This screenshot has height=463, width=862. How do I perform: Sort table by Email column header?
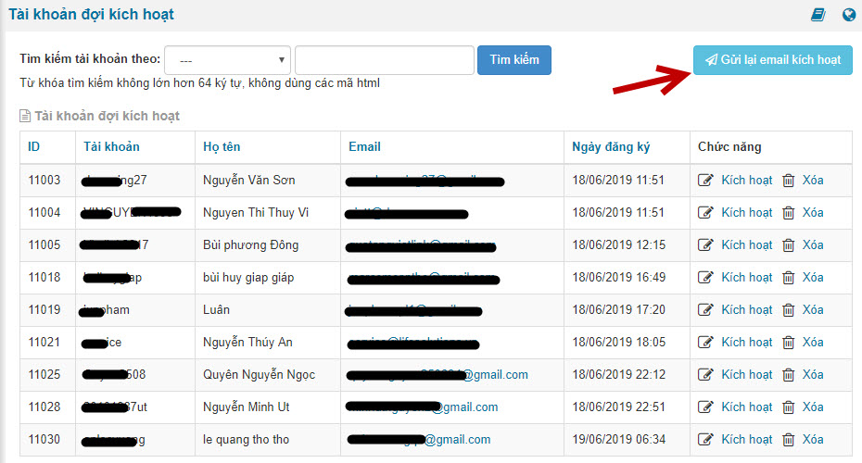point(364,146)
